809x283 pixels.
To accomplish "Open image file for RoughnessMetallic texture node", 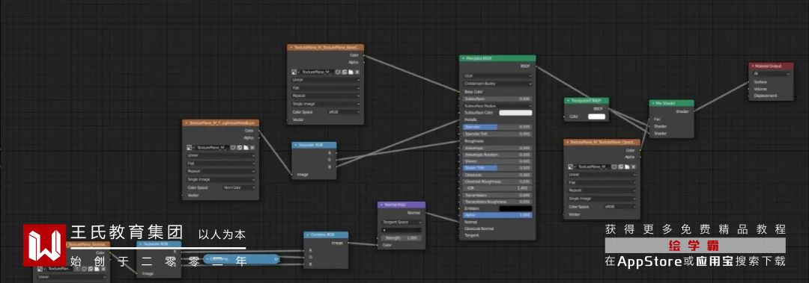I will coord(246,147).
